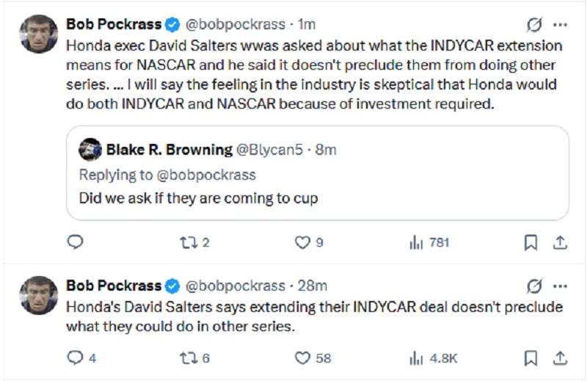Like the second tweet with 58 likes
Viewport: 587px width, 381px height.
coord(301,358)
